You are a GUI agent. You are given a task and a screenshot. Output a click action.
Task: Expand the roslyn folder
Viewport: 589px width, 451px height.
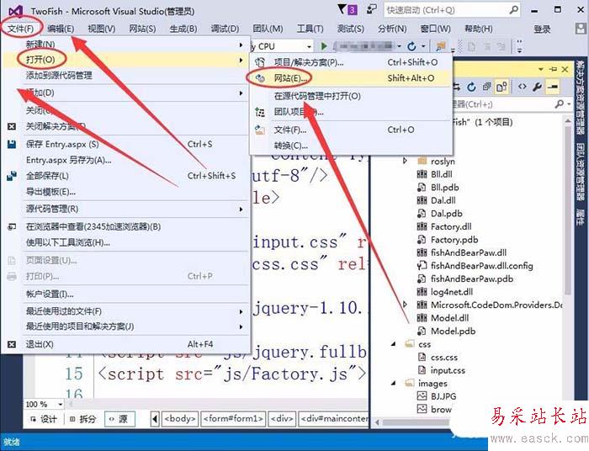405,161
